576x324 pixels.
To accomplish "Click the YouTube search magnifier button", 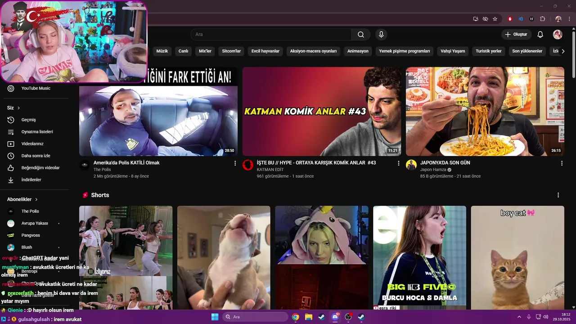I will [x=361, y=35].
